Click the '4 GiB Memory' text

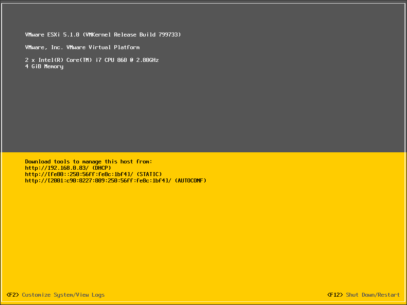coord(44,66)
